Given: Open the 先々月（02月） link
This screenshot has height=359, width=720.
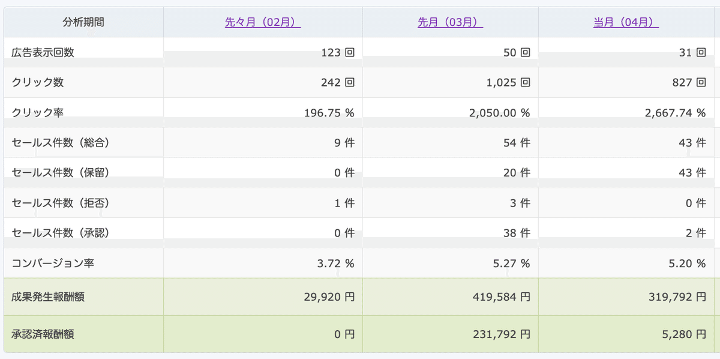Looking at the screenshot, I should point(263,23).
